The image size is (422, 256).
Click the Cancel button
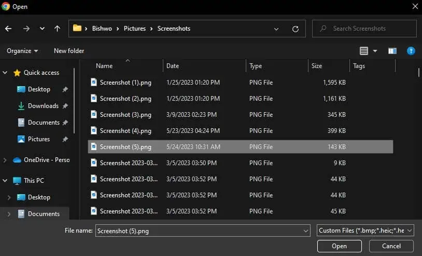point(391,246)
